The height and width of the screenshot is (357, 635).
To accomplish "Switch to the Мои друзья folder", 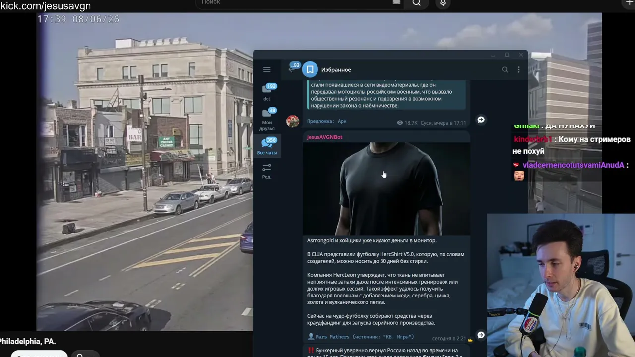I will point(267,119).
